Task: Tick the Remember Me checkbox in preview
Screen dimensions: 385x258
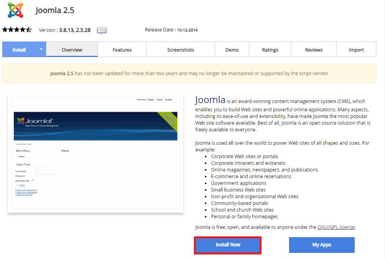Action: coord(33,180)
